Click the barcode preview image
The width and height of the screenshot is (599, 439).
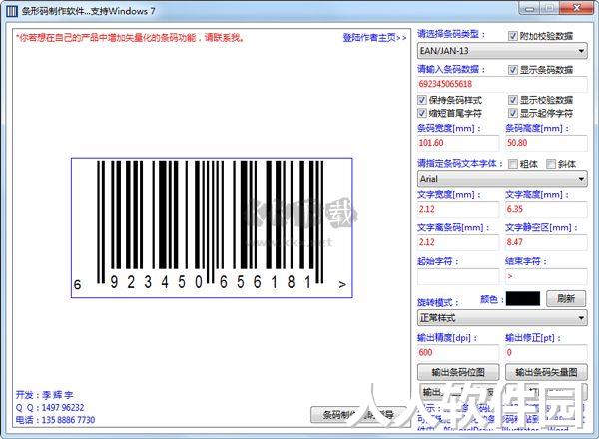click(212, 227)
